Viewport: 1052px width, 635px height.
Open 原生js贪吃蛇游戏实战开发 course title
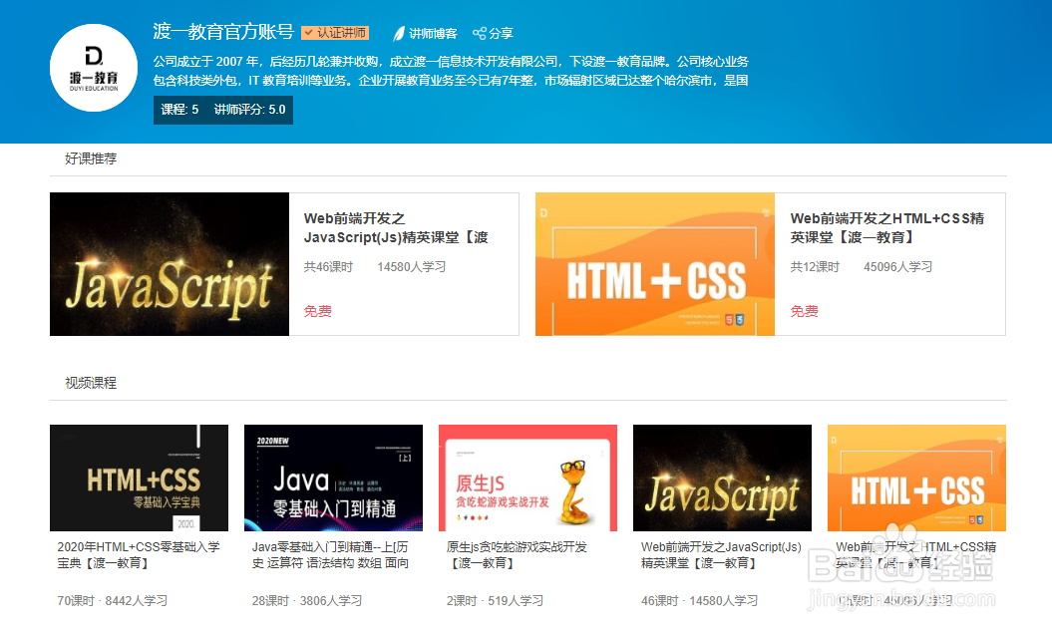(x=517, y=555)
